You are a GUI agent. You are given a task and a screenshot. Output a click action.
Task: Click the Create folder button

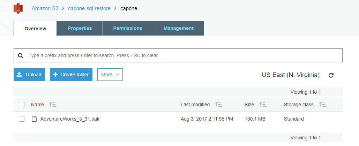pos(71,75)
